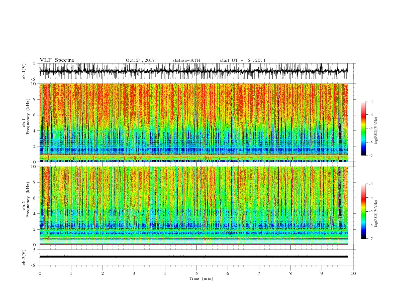The image size is (398, 307).
Task: Click the "-7" label on ch.2 color bar
Action: coord(371,239)
